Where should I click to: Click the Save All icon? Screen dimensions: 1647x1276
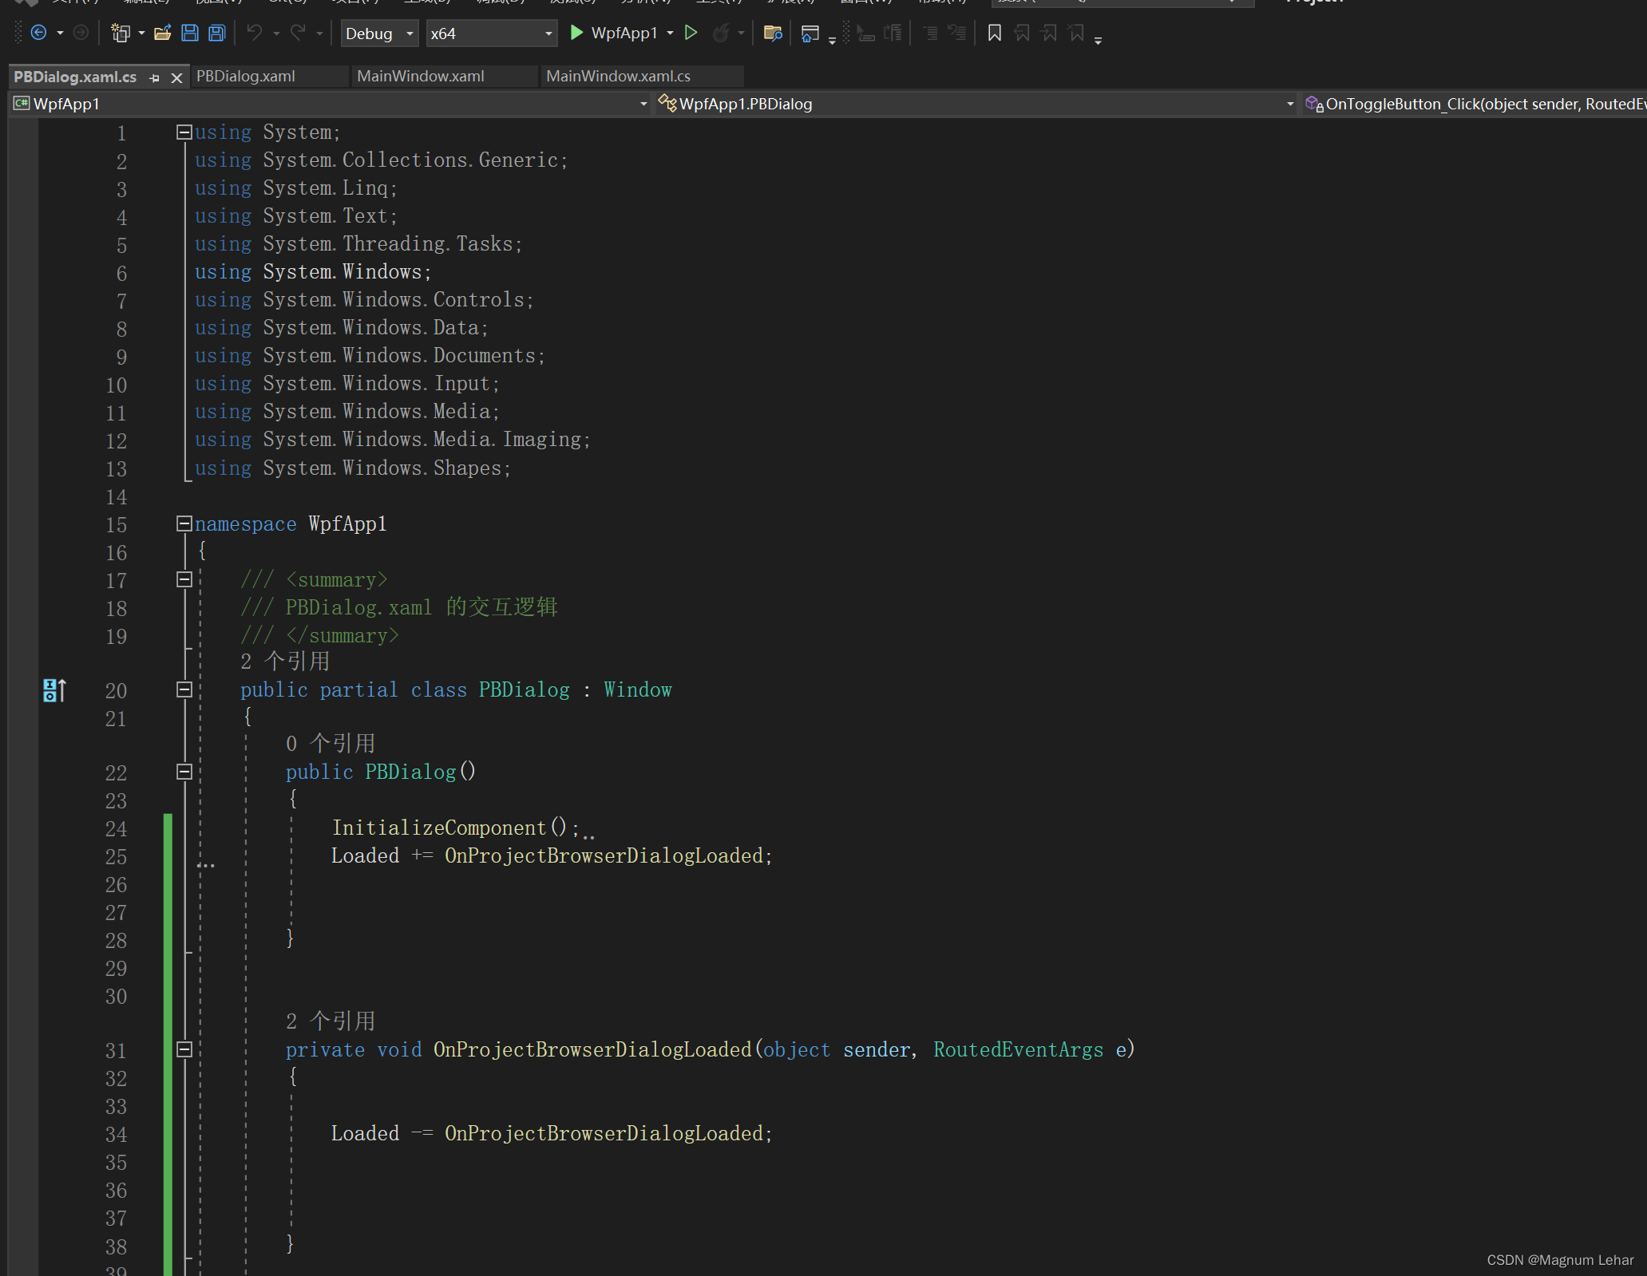tap(216, 33)
